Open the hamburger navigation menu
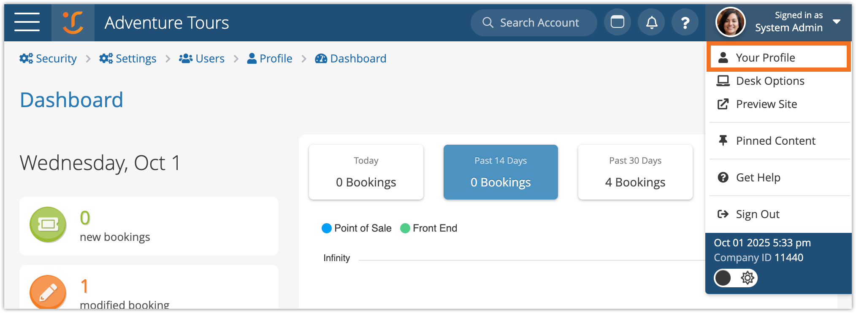The width and height of the screenshot is (856, 313). (27, 22)
